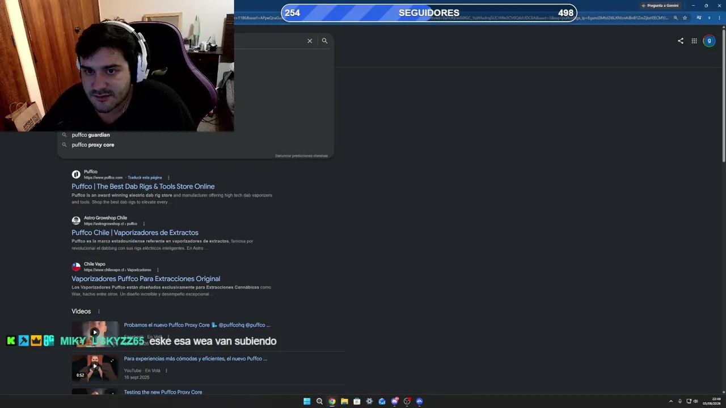This screenshot has height=408, width=726.
Task: Open the media control toolbar icon
Action: tap(699, 18)
